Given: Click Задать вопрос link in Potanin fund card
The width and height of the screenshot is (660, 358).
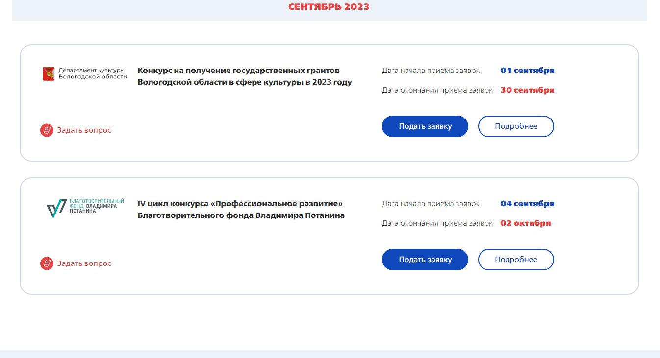Looking at the screenshot, I should coord(84,263).
